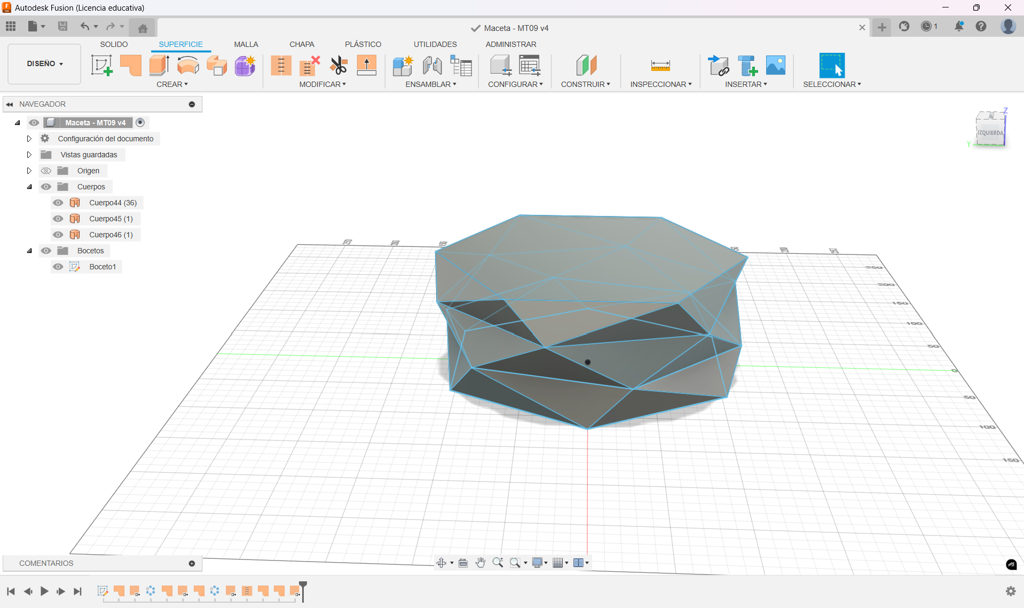
Task: Jump to timeline beginning
Action: pos(11,591)
